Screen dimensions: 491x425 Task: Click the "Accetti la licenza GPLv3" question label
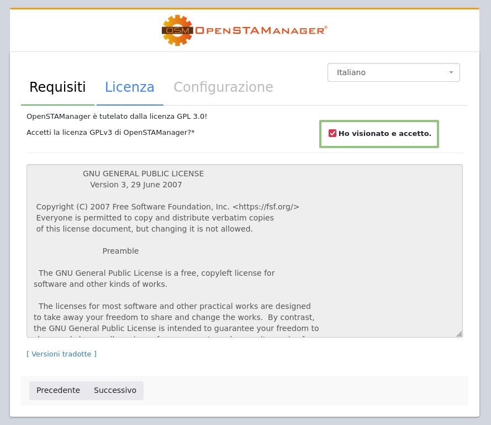click(x=110, y=133)
